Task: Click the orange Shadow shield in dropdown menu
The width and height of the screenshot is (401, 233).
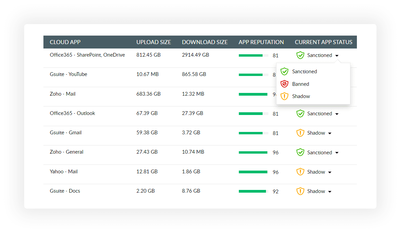Action: [284, 96]
